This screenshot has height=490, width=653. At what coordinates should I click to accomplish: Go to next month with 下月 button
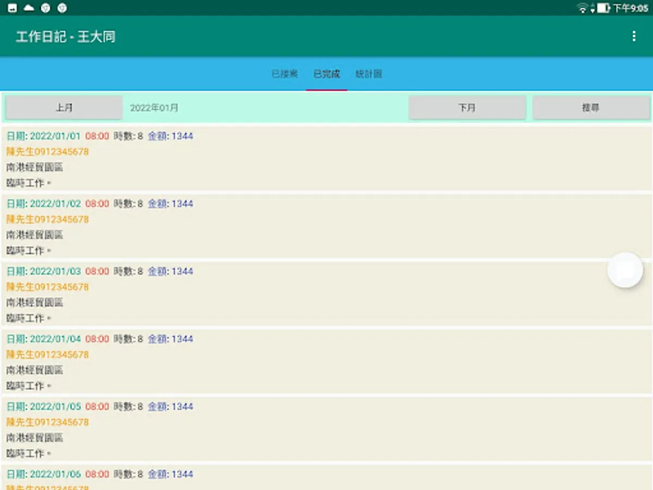[x=467, y=108]
